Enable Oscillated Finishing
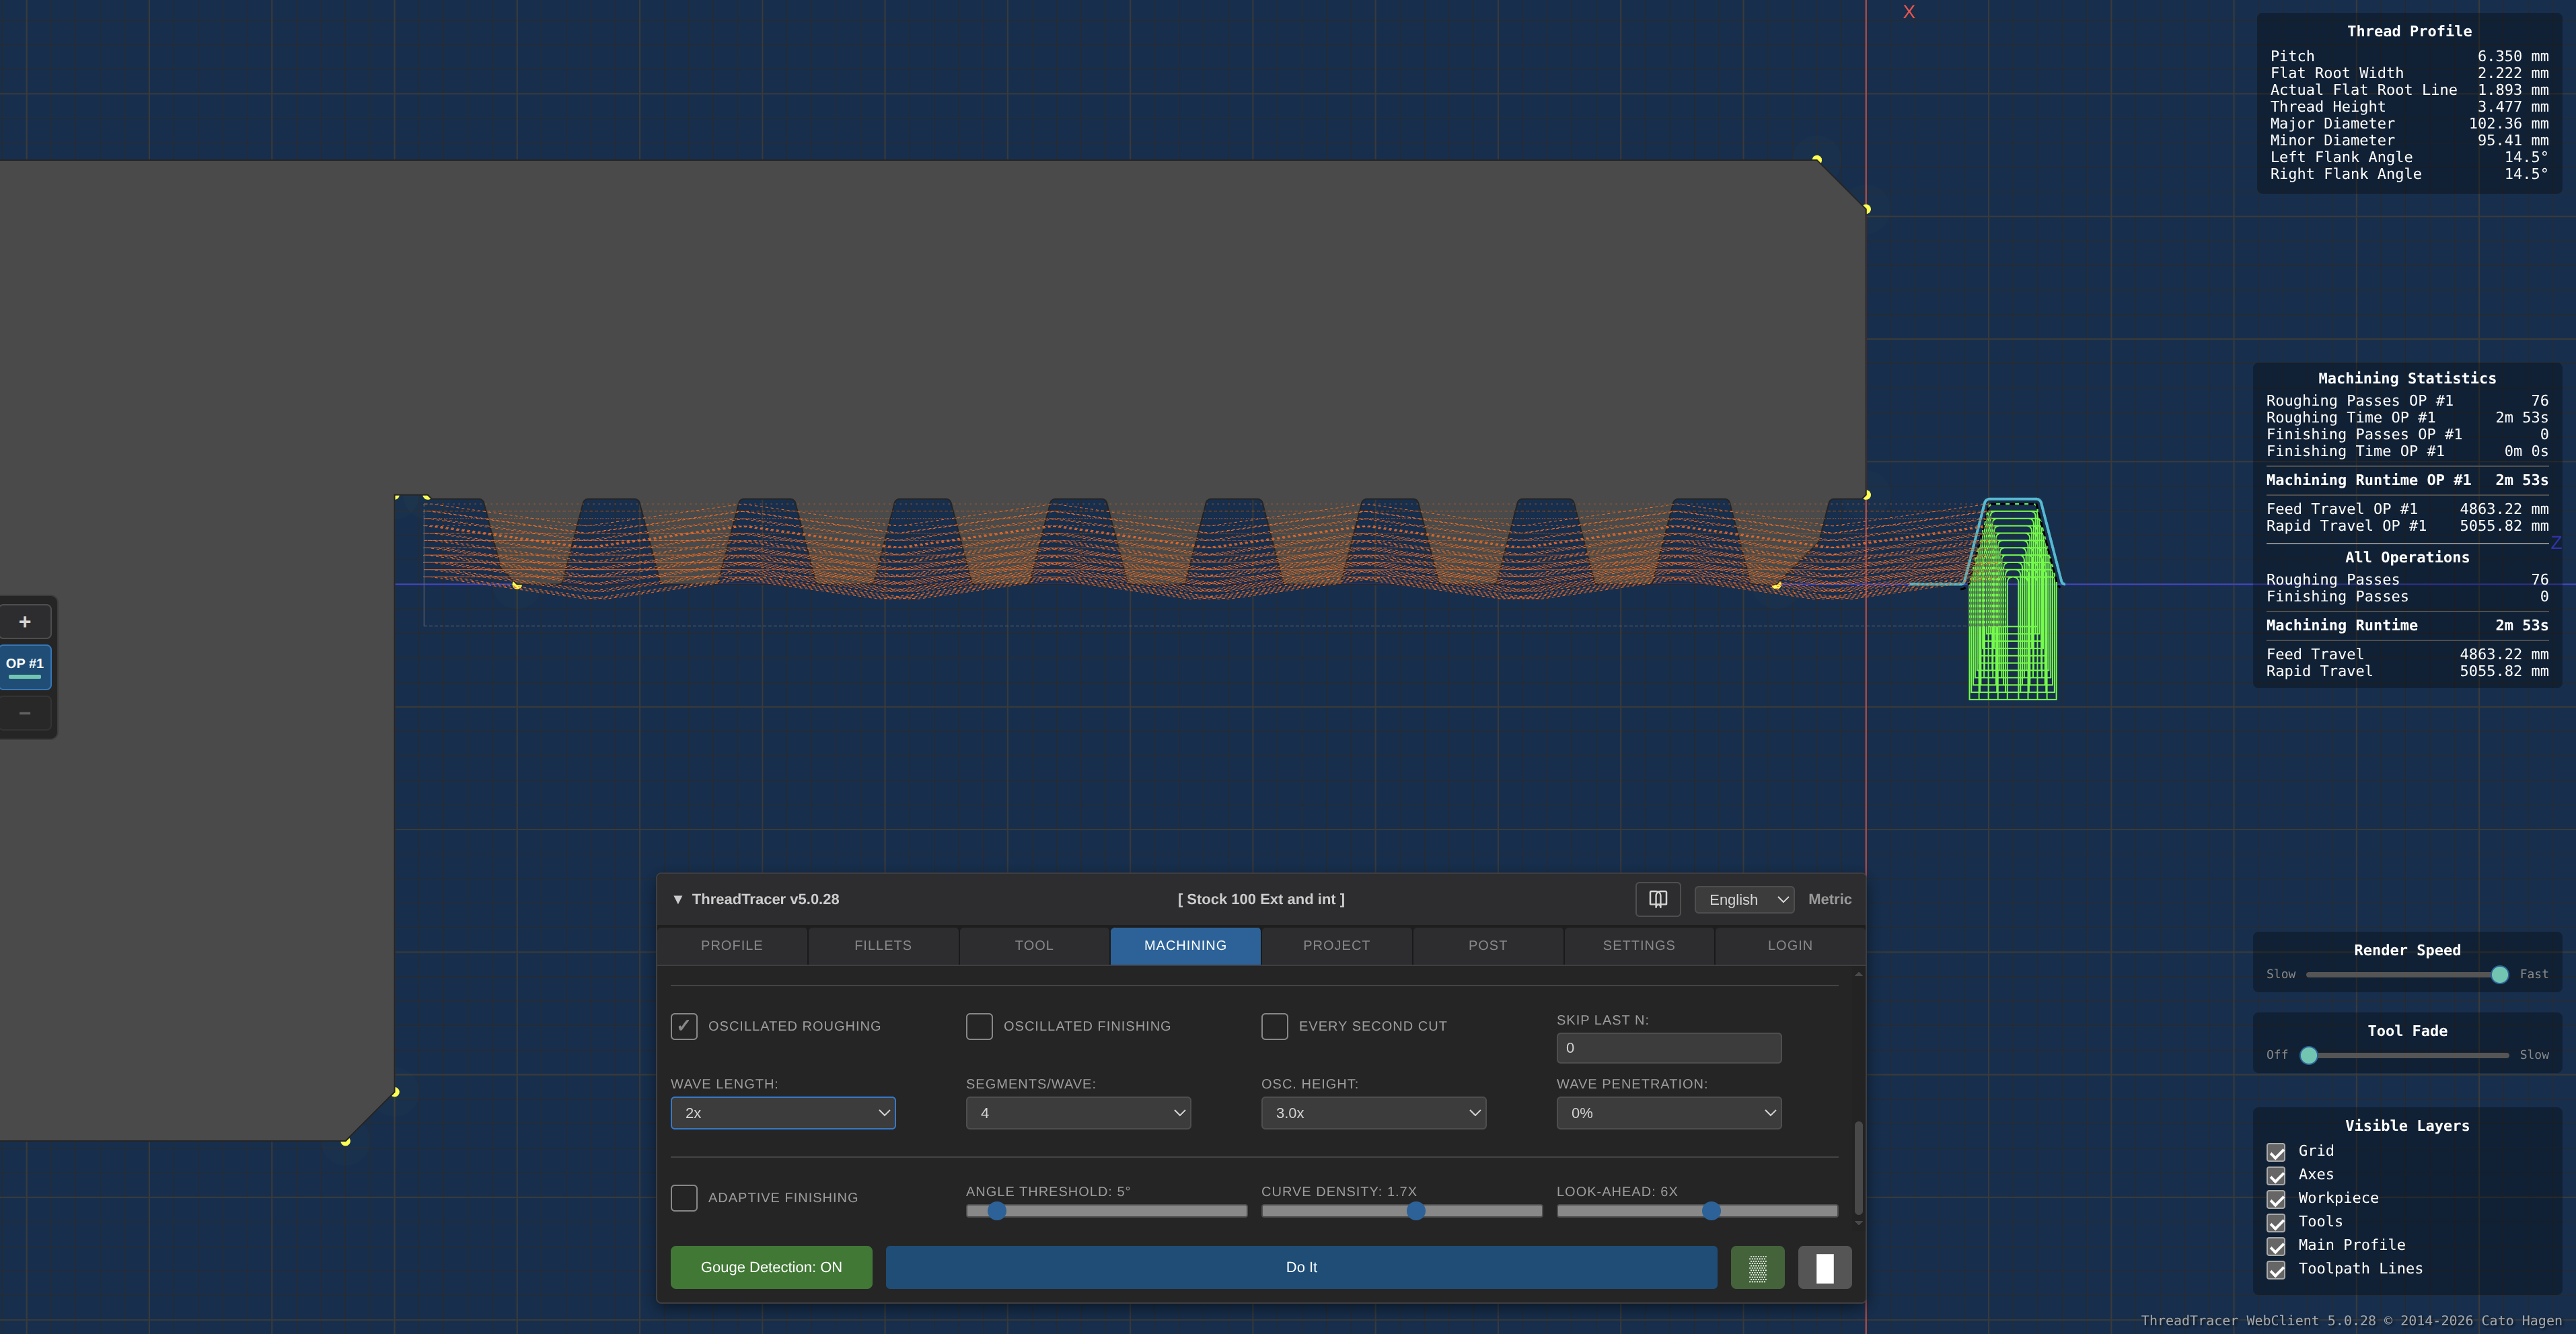 (x=979, y=1026)
